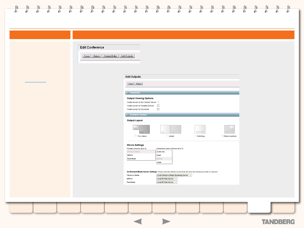Collapse the Content Viewer section
This screenshot has width=304, height=228.
point(127,115)
